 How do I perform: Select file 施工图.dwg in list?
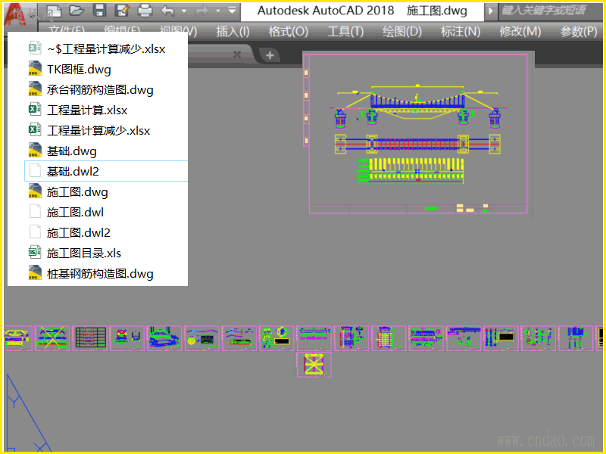106,192
